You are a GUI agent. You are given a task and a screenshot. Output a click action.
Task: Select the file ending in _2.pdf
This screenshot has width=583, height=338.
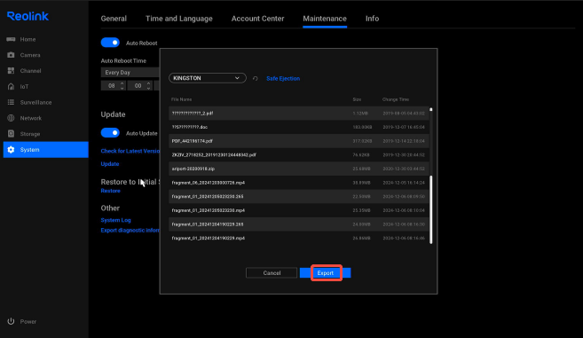click(298, 113)
